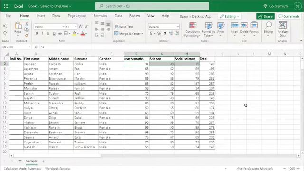The height and width of the screenshot is (171, 304).
Task: Expand the Paste options arrow
Action: click(18, 36)
